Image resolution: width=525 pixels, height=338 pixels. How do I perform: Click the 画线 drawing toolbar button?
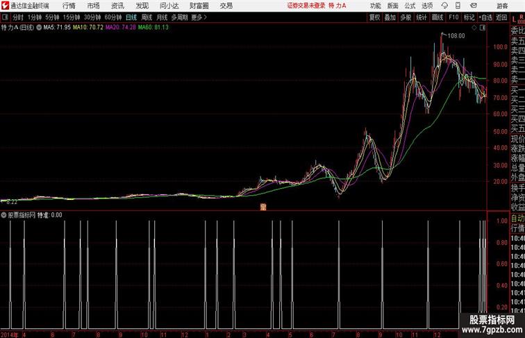(x=437, y=17)
